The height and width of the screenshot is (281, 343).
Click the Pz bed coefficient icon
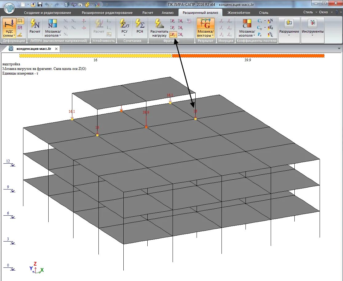[260, 35]
